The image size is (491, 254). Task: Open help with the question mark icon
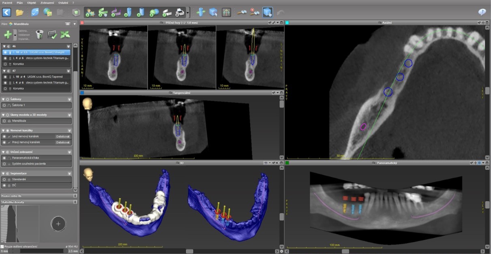point(482,12)
